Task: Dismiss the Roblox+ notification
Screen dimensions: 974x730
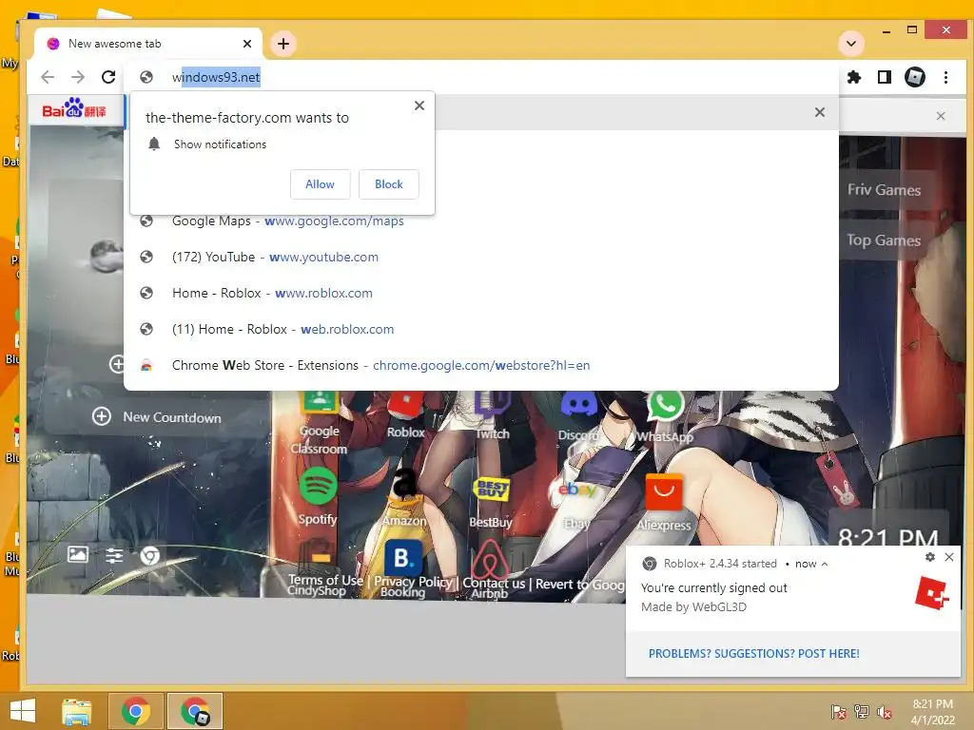Action: [949, 557]
